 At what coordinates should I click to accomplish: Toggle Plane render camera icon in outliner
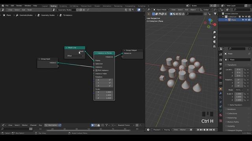[x=249, y=20]
